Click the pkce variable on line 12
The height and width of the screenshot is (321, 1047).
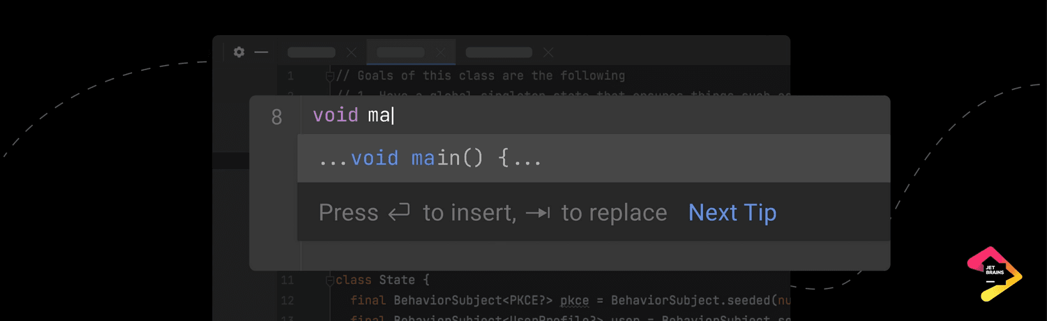(574, 301)
